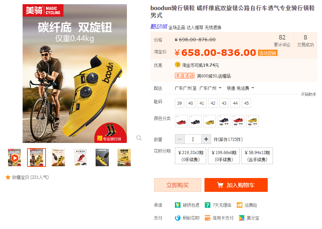Screen dimensions: 322x229
Task: Open the 快递 免运费 shipping dropdown
Action: pos(241,88)
